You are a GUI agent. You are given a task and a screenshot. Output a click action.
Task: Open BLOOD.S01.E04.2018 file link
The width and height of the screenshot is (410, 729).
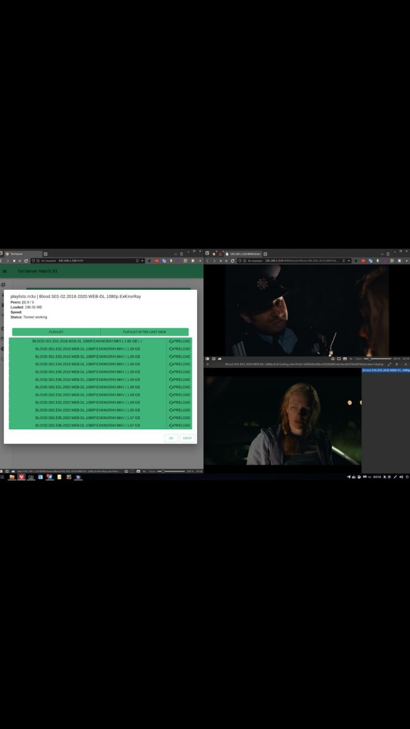click(88, 364)
